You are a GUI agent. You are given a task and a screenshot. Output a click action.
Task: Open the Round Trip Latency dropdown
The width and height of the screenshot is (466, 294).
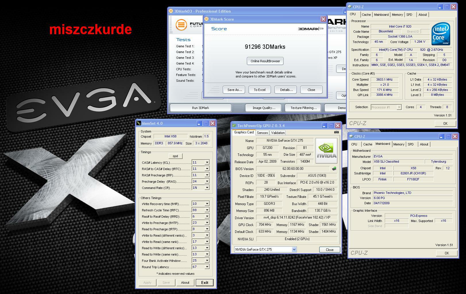tap(207, 267)
